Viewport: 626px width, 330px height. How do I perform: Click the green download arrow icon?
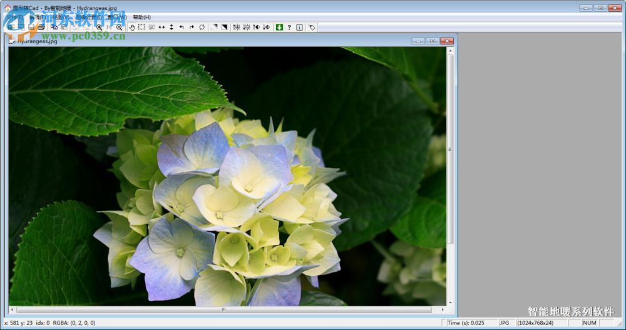(279, 27)
